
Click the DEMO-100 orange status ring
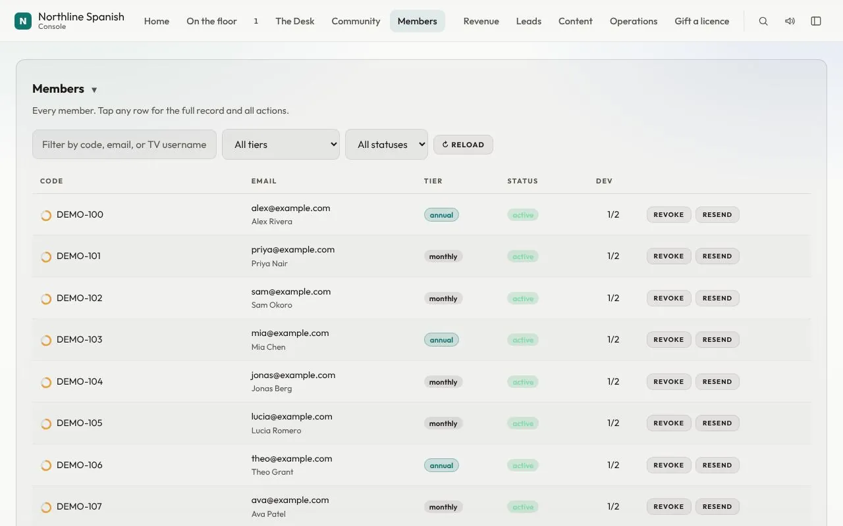(46, 215)
